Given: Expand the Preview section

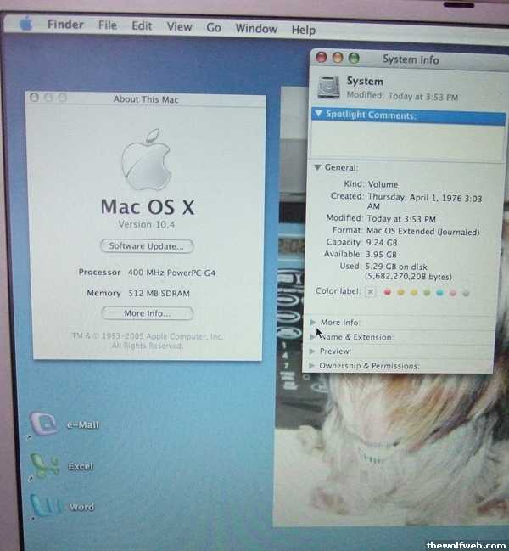Looking at the screenshot, I should point(314,351).
